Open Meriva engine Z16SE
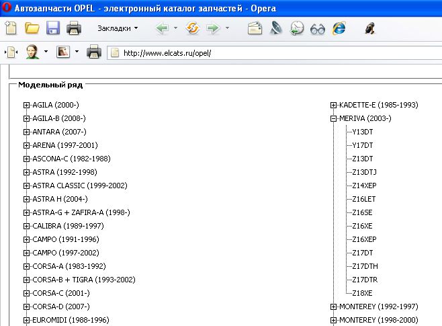This screenshot has width=442, height=326. tap(362, 212)
